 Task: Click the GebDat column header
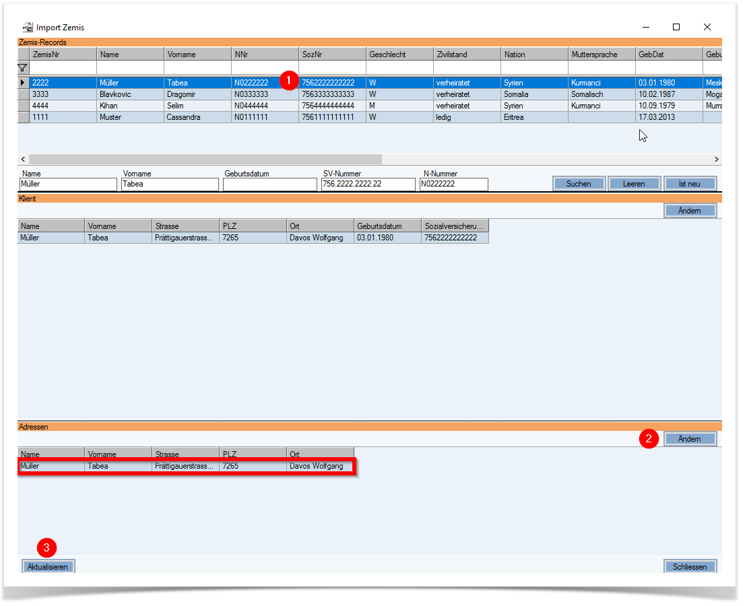(x=669, y=55)
